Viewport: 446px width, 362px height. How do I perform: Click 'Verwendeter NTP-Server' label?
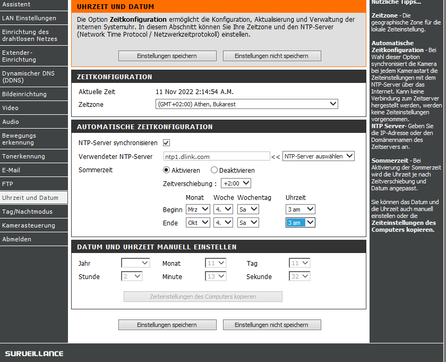tap(116, 156)
